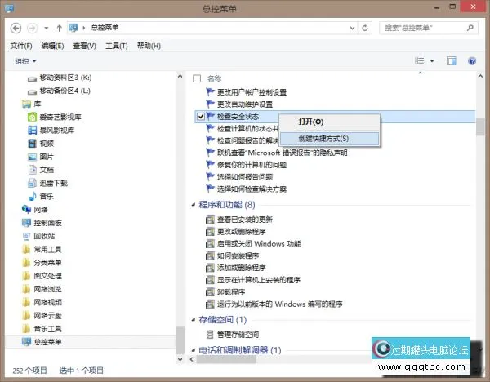The height and width of the screenshot is (382, 490).
Task: Open the 迅雷下载 library icon
Action: point(32,183)
